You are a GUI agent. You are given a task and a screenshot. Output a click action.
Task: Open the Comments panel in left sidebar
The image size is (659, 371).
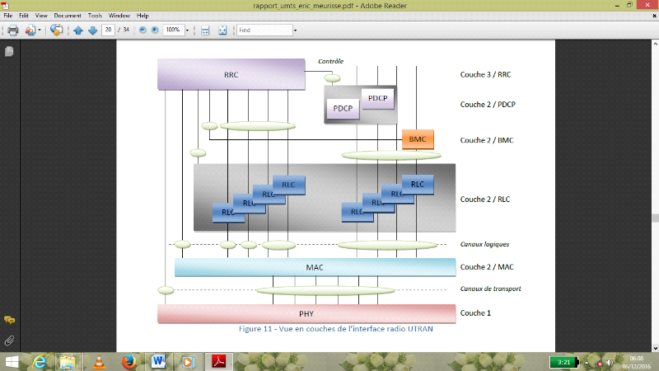pyautogui.click(x=9, y=320)
